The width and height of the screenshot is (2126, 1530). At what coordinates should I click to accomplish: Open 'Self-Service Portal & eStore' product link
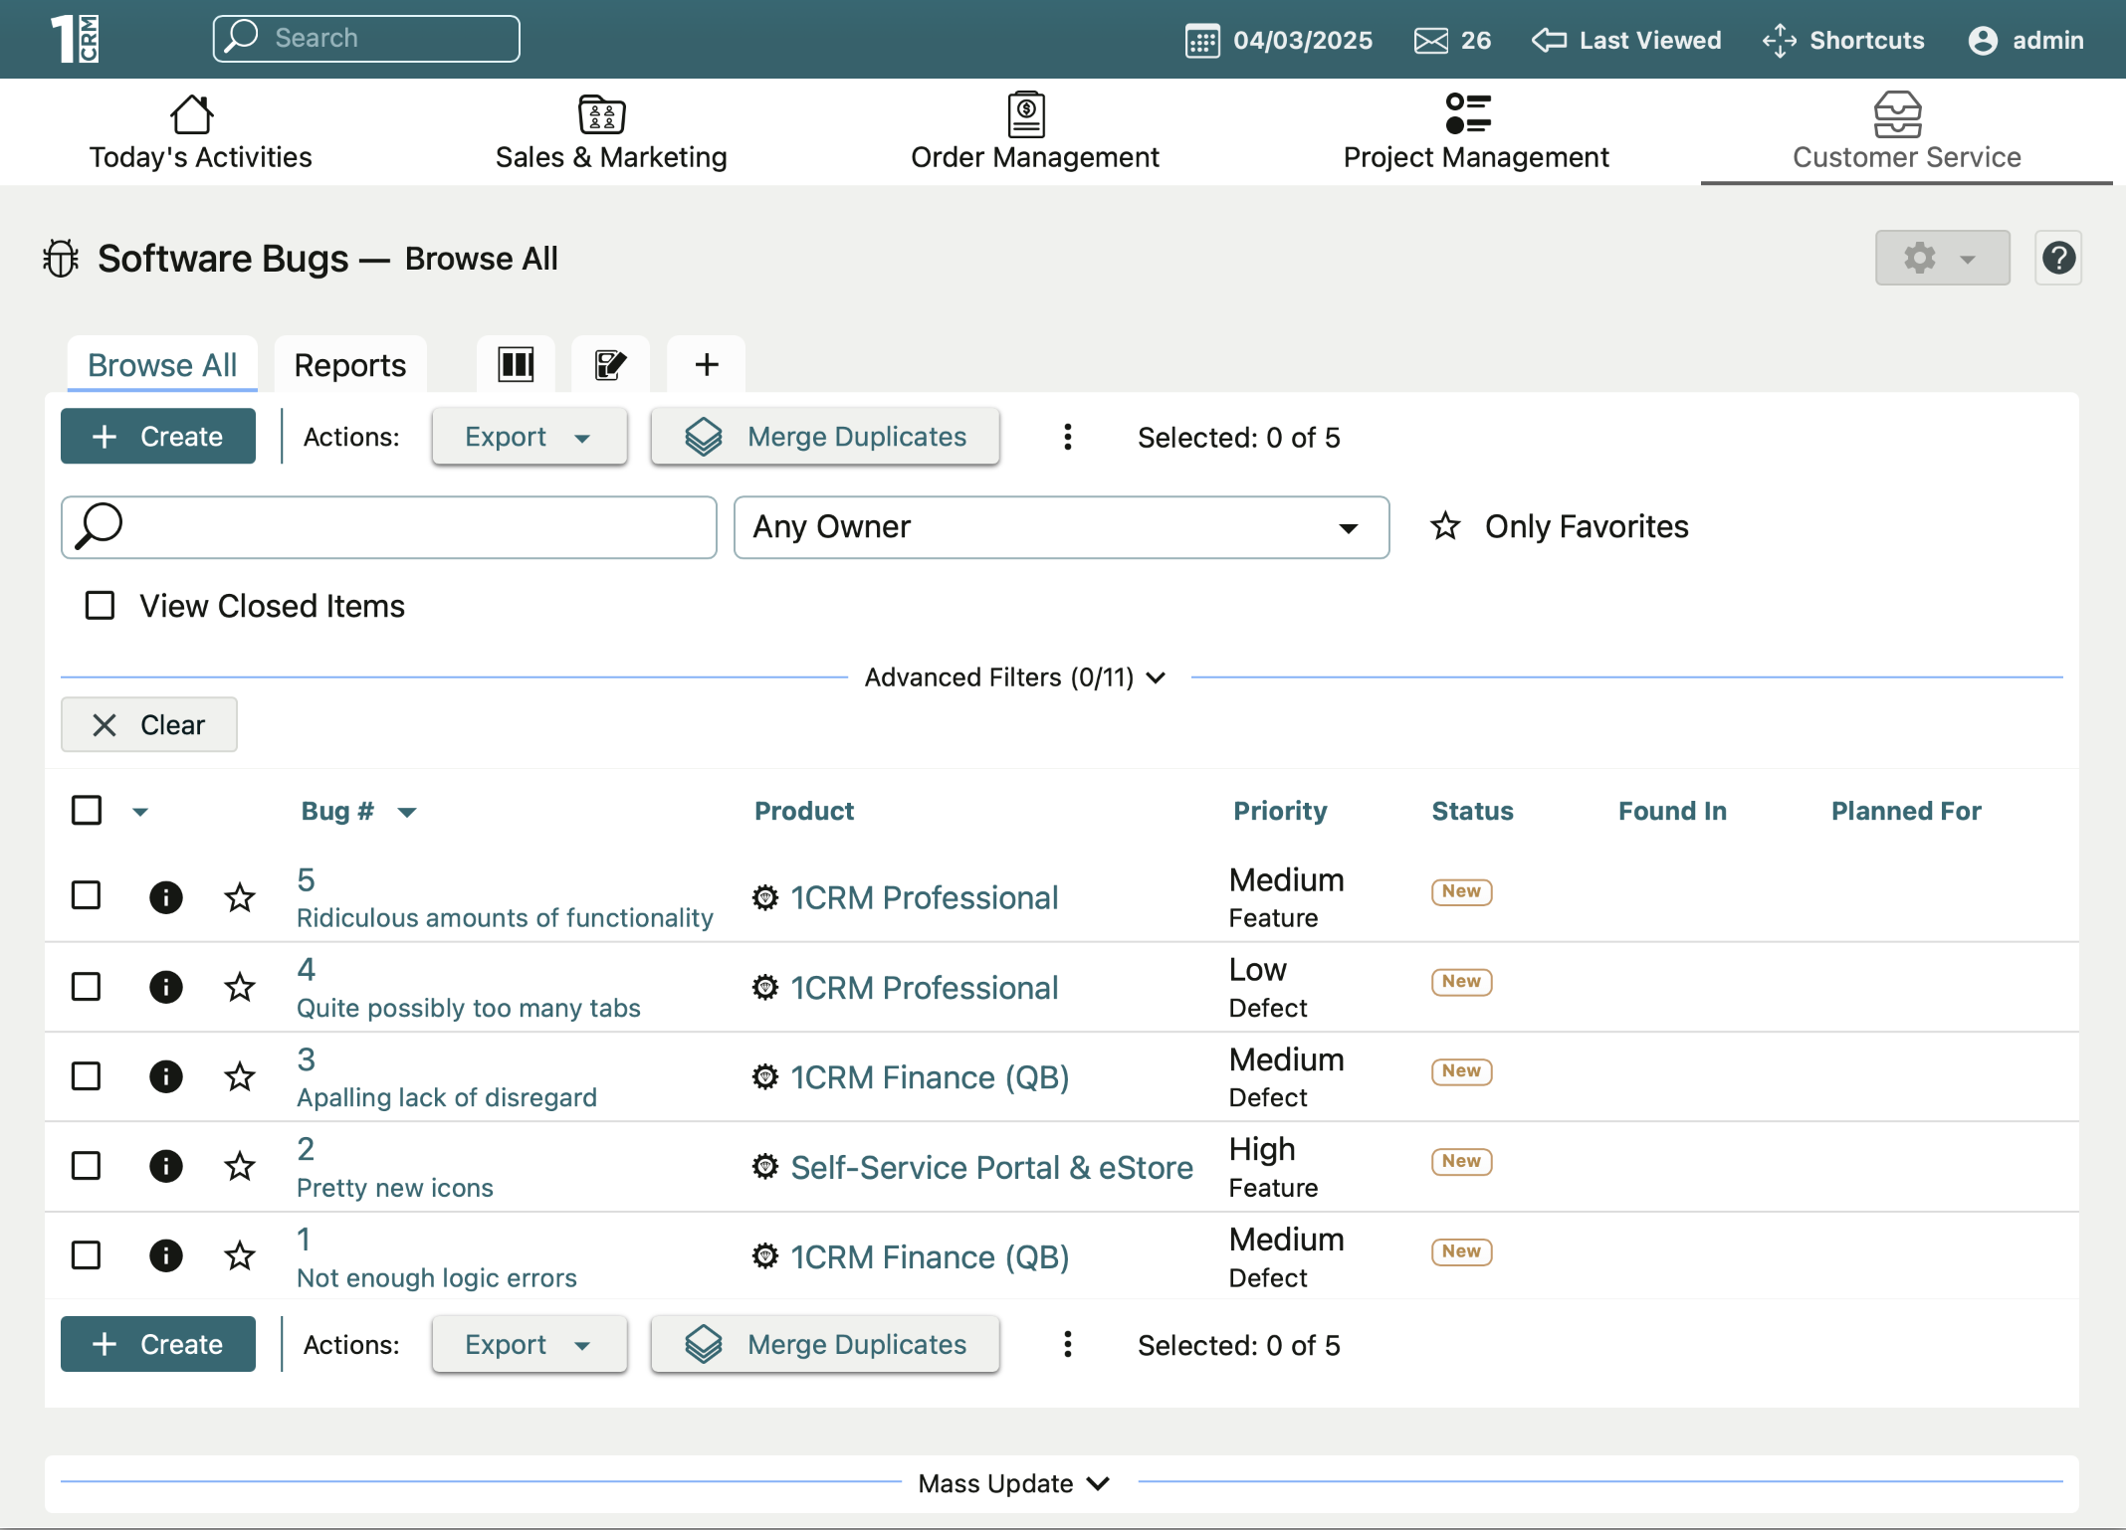991,1167
